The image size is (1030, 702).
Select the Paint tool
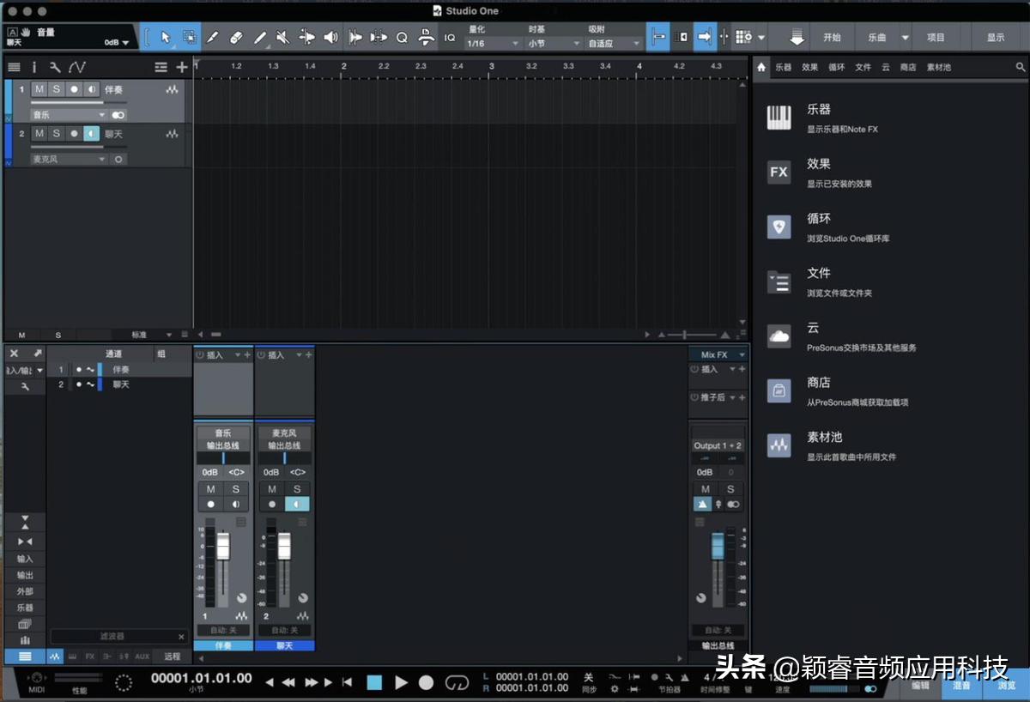(x=213, y=37)
